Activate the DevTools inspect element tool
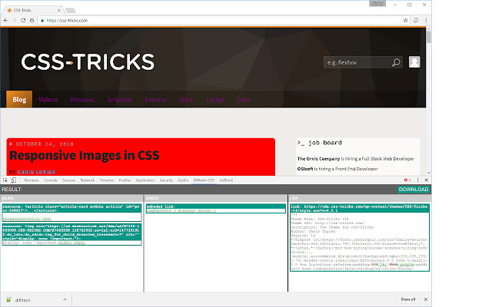The image size is (492, 307). pos(5,180)
